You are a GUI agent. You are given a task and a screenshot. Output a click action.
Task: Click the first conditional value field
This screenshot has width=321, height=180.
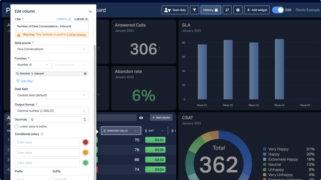[47, 142]
